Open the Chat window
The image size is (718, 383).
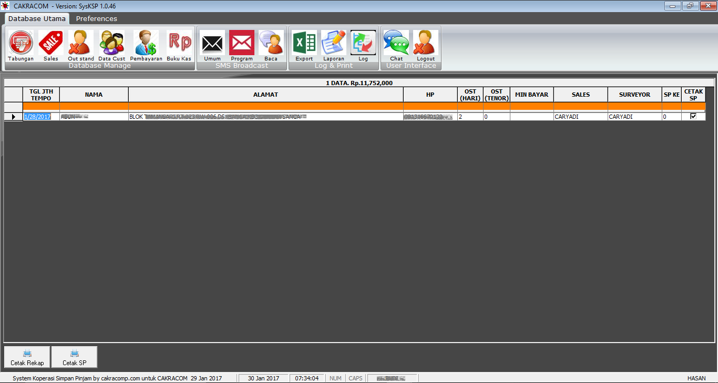[396, 43]
